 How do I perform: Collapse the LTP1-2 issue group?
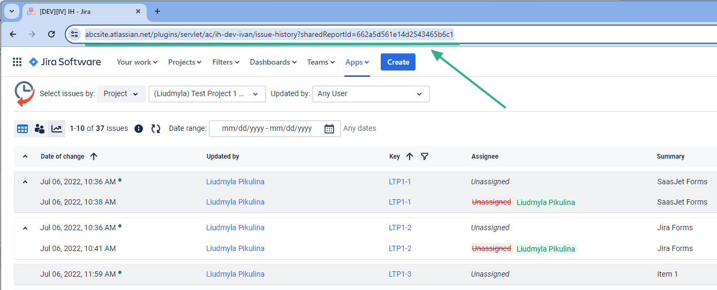(25, 228)
